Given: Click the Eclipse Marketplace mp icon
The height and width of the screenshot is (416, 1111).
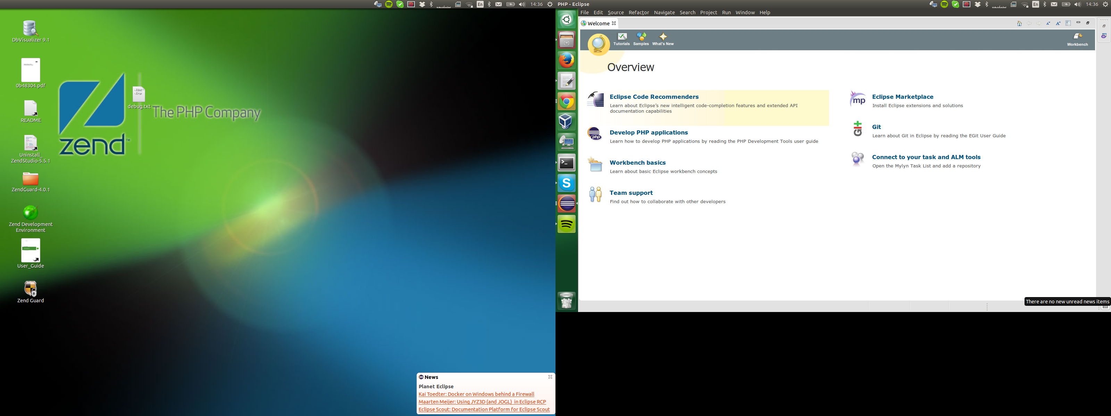Looking at the screenshot, I should click(x=858, y=99).
